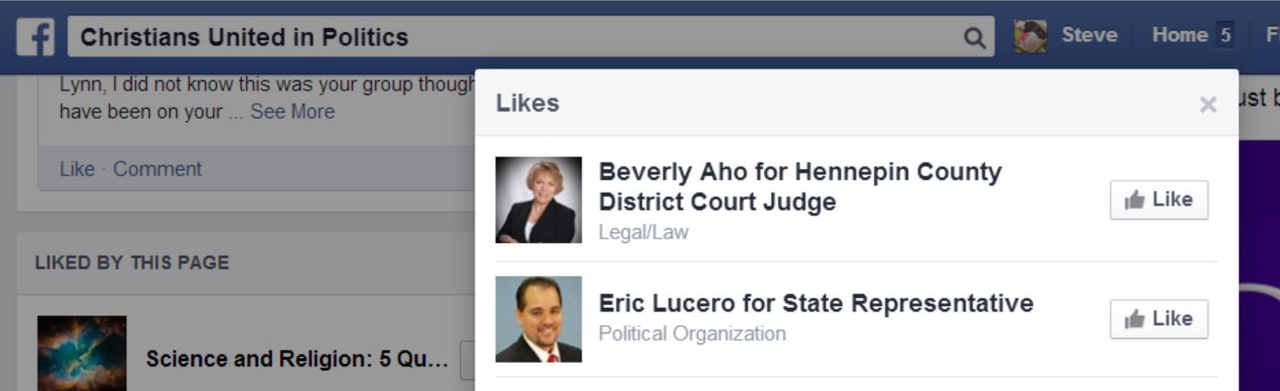
Task: Expand post with See More
Action: (293, 111)
